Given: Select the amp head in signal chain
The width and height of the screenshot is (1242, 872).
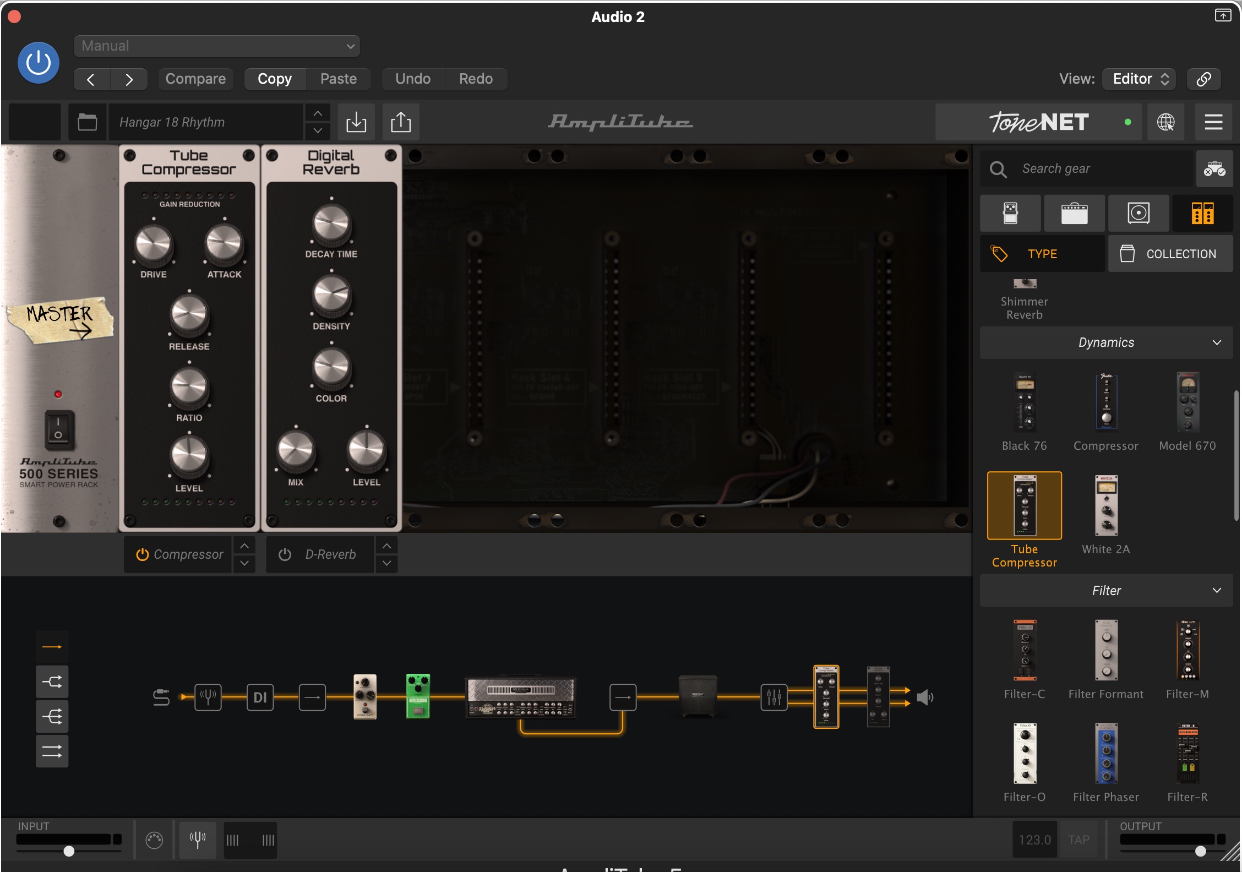Looking at the screenshot, I should coord(521,697).
